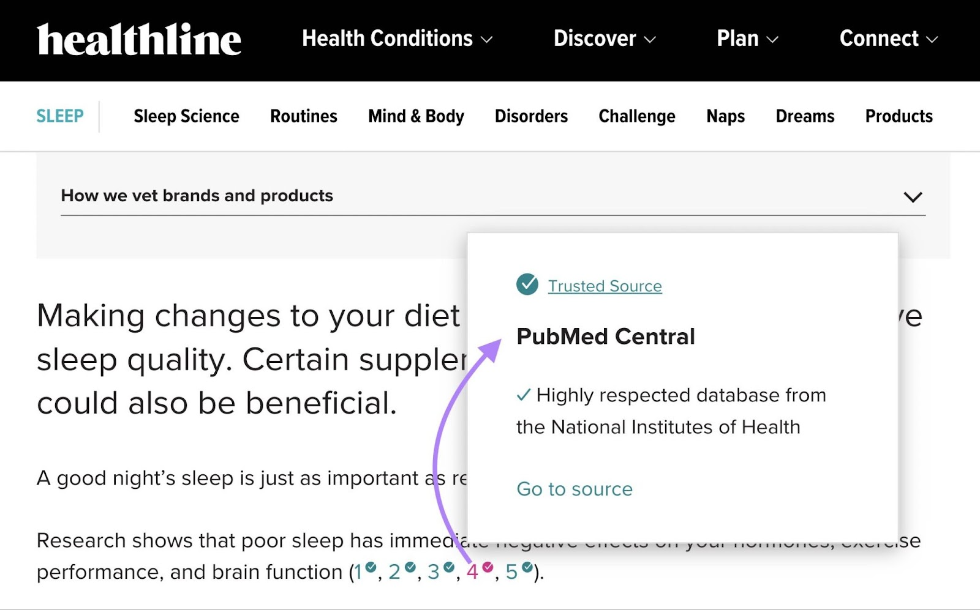This screenshot has height=610, width=980.
Task: Click the shield icon next to citation 3
Action: tap(450, 568)
